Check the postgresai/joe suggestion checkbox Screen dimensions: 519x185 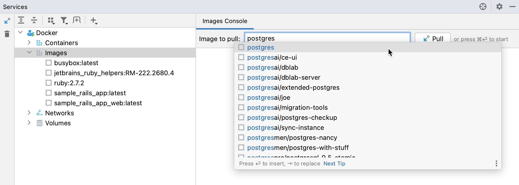pyautogui.click(x=241, y=97)
